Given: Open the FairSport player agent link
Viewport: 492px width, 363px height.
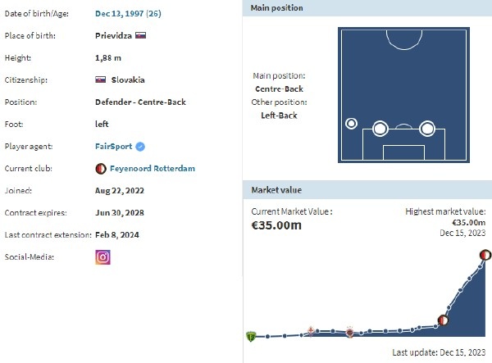Looking at the screenshot, I should (114, 147).
